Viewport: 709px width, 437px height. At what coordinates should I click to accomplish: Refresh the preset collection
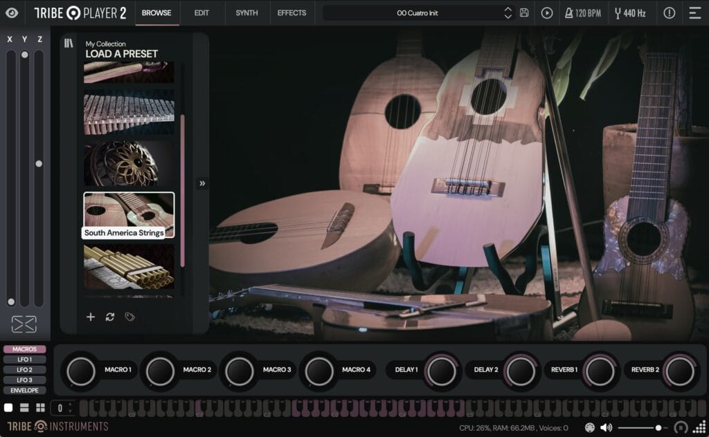110,317
